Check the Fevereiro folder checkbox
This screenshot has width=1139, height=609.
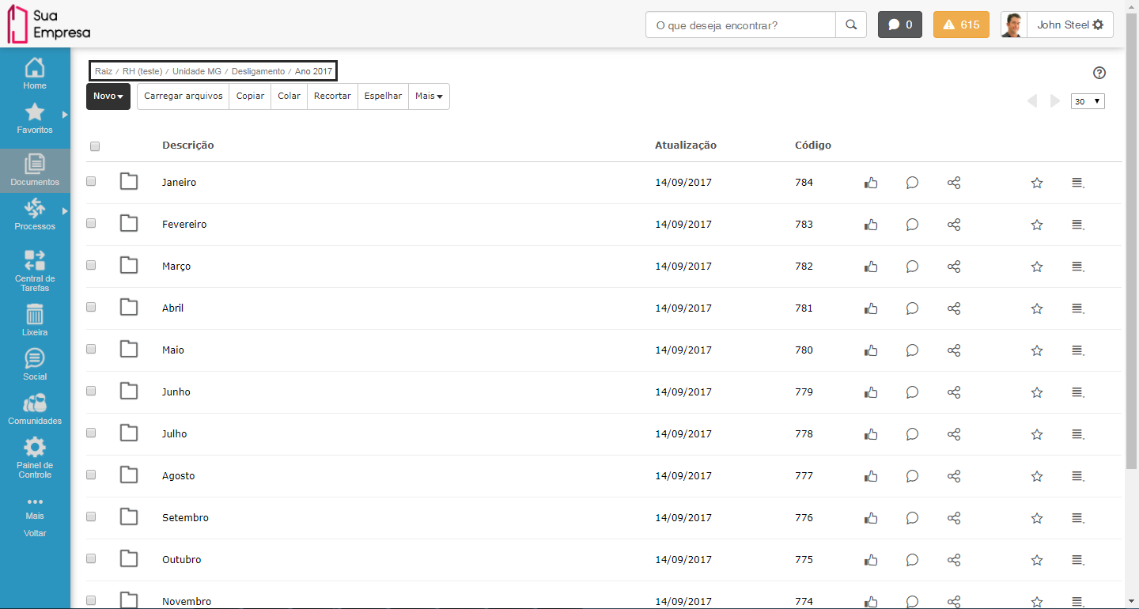click(x=91, y=223)
